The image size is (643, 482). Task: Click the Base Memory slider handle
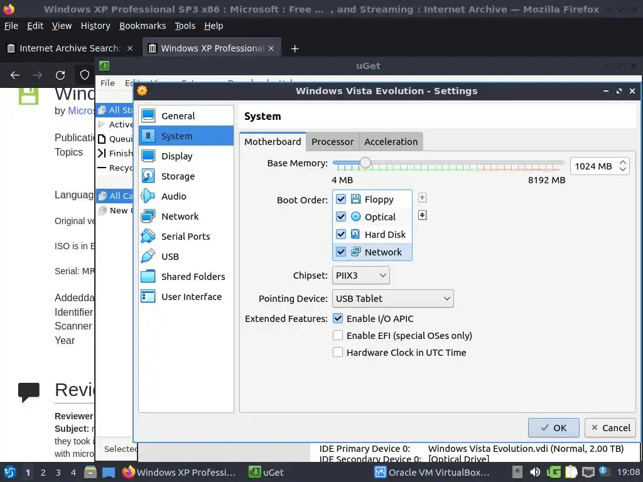(365, 163)
